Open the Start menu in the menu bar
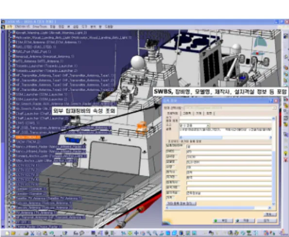 [9, 27]
